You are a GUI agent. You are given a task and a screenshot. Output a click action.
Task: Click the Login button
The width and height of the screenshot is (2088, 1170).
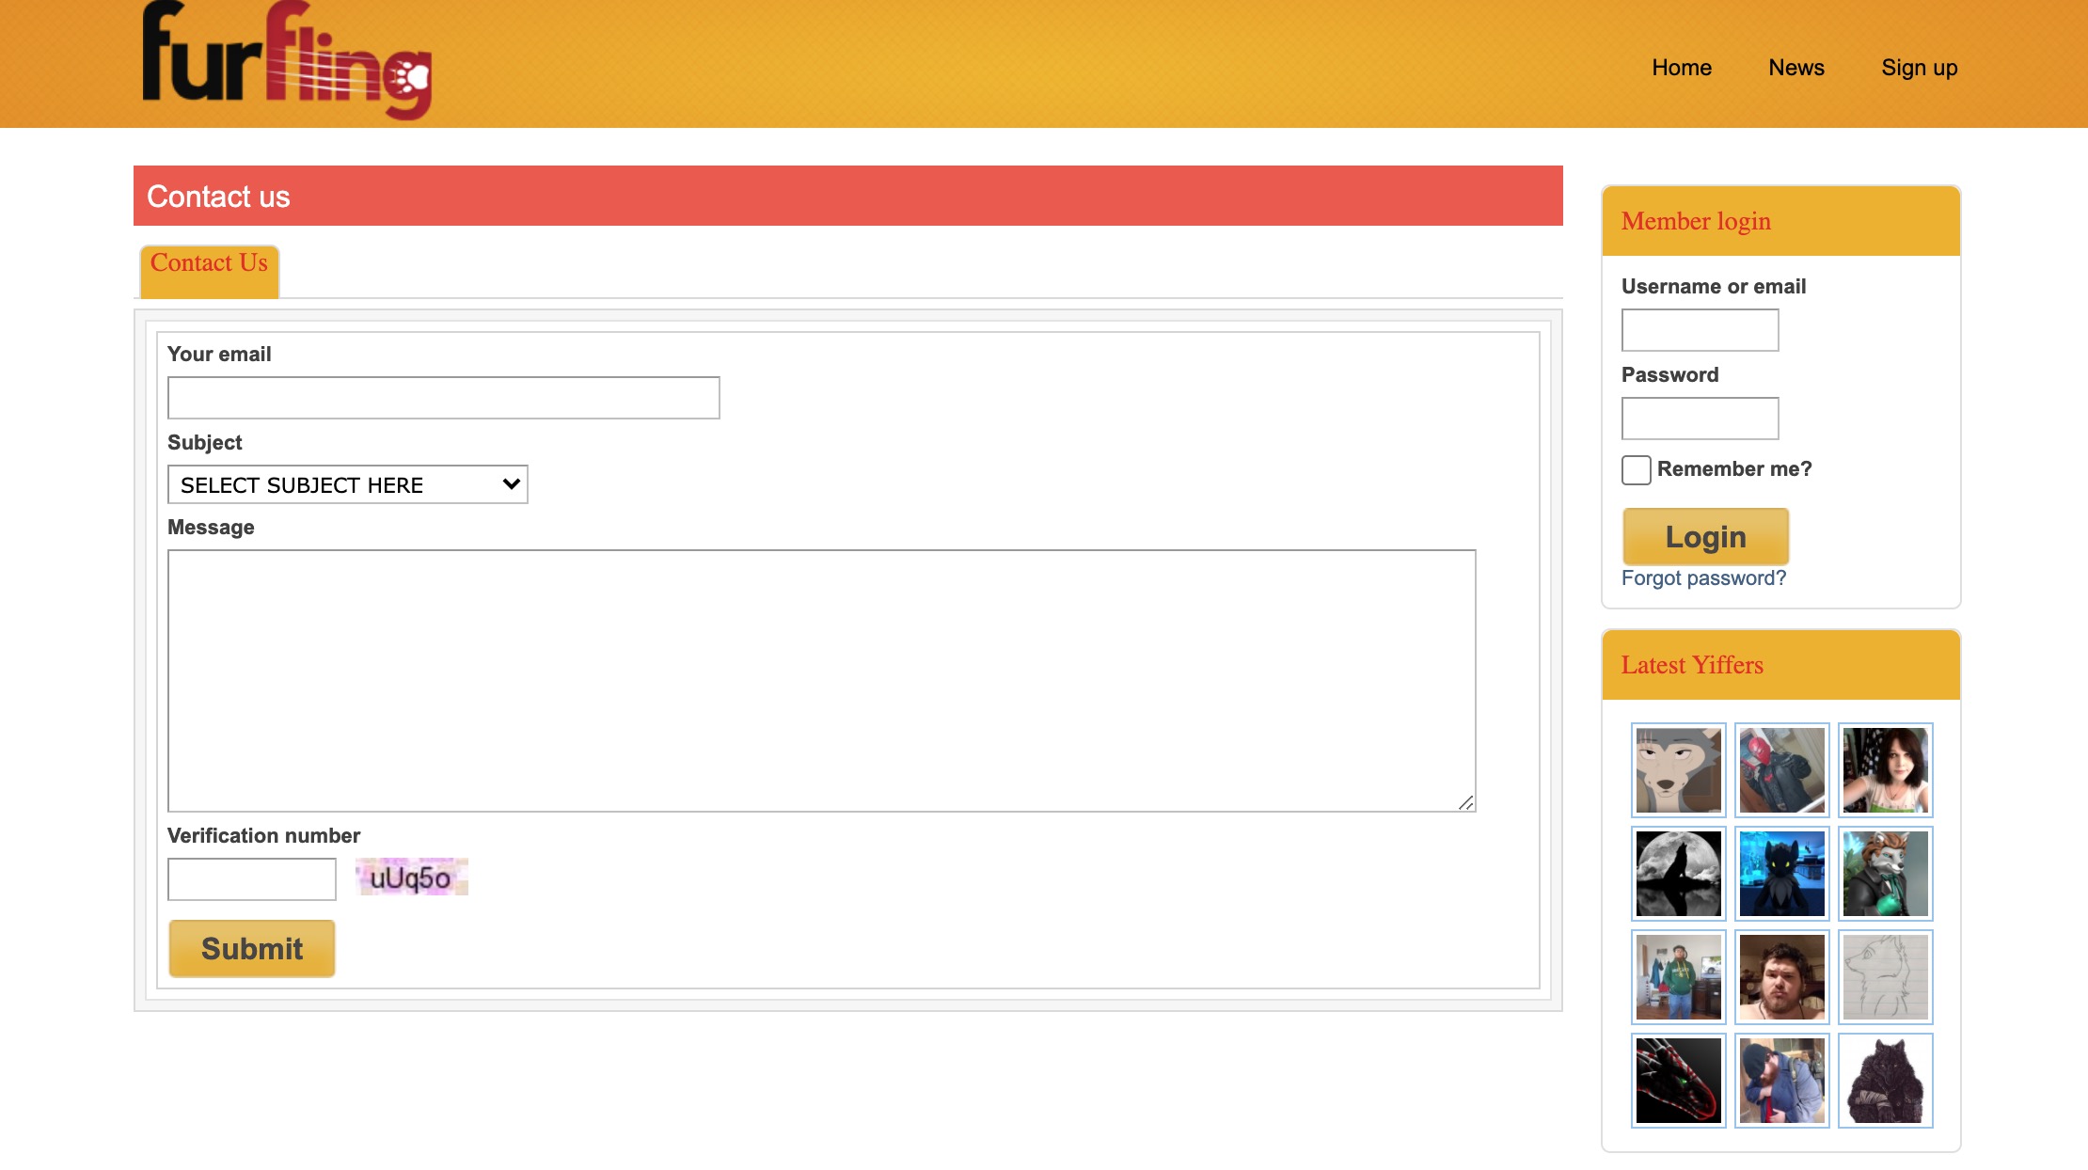[x=1706, y=537]
